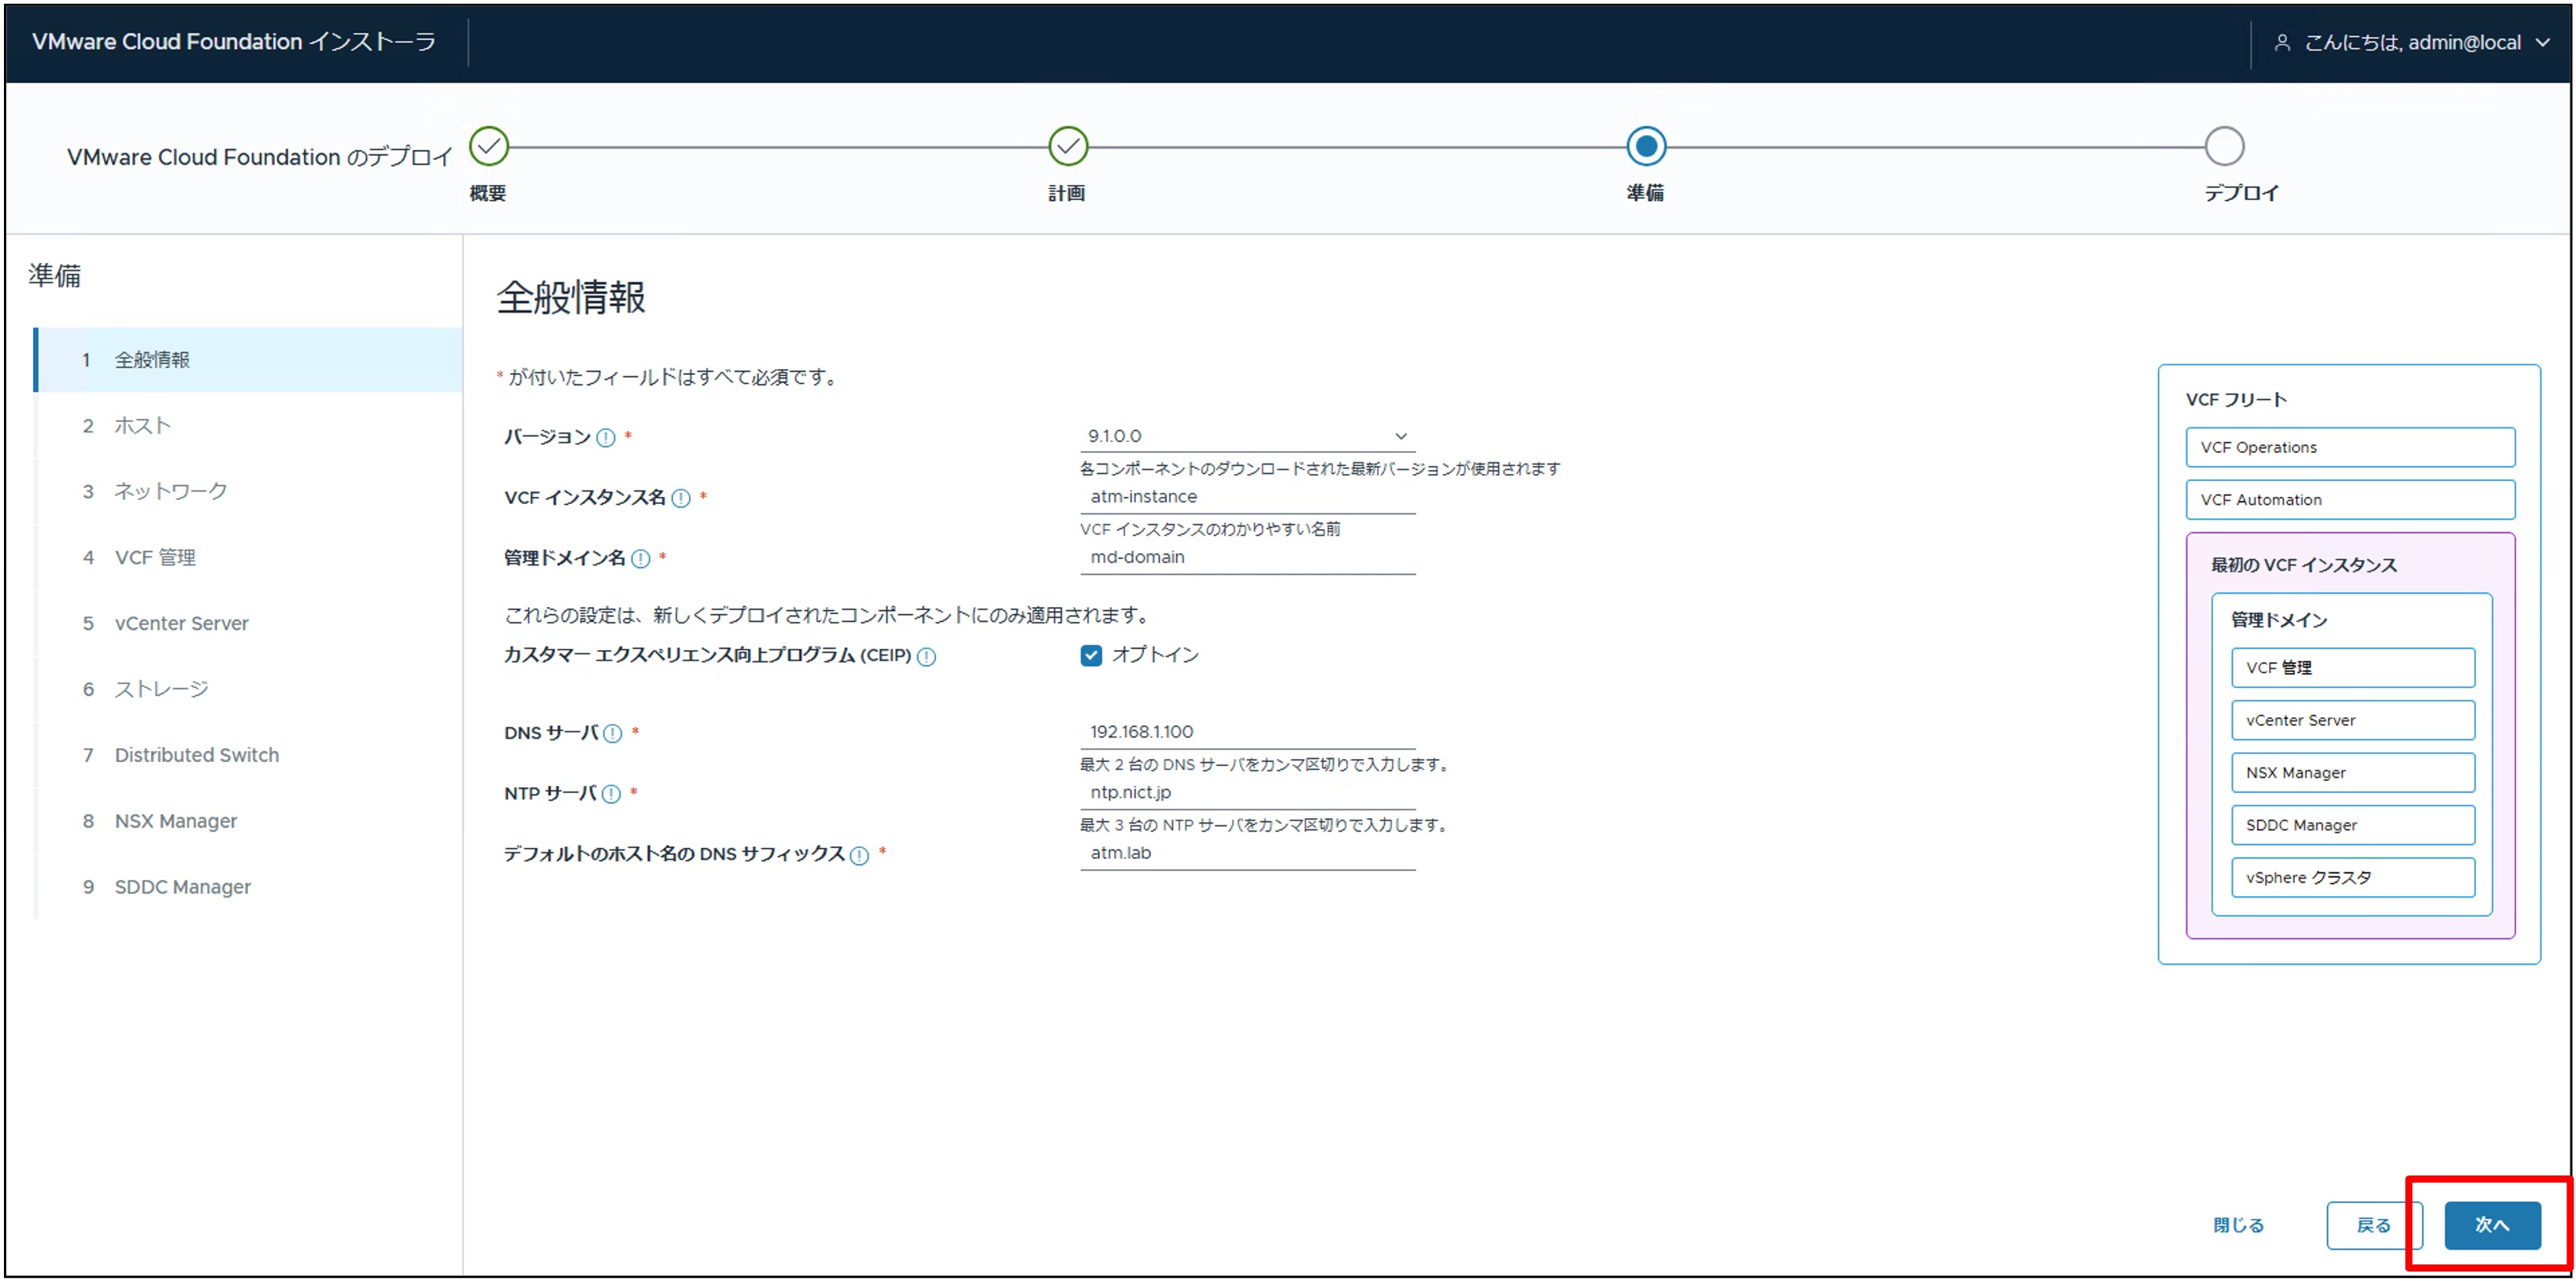Click the info icon beside 管理ドメイン名
This screenshot has height=1281, width=2576.
tap(641, 559)
